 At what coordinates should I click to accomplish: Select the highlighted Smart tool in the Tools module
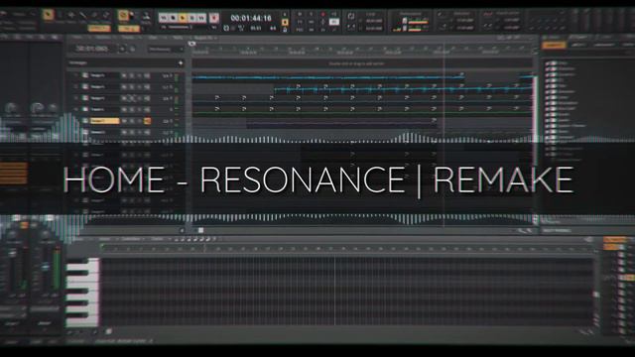[49, 16]
